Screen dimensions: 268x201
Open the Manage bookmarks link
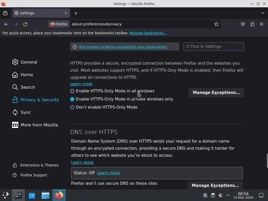pos(148,33)
